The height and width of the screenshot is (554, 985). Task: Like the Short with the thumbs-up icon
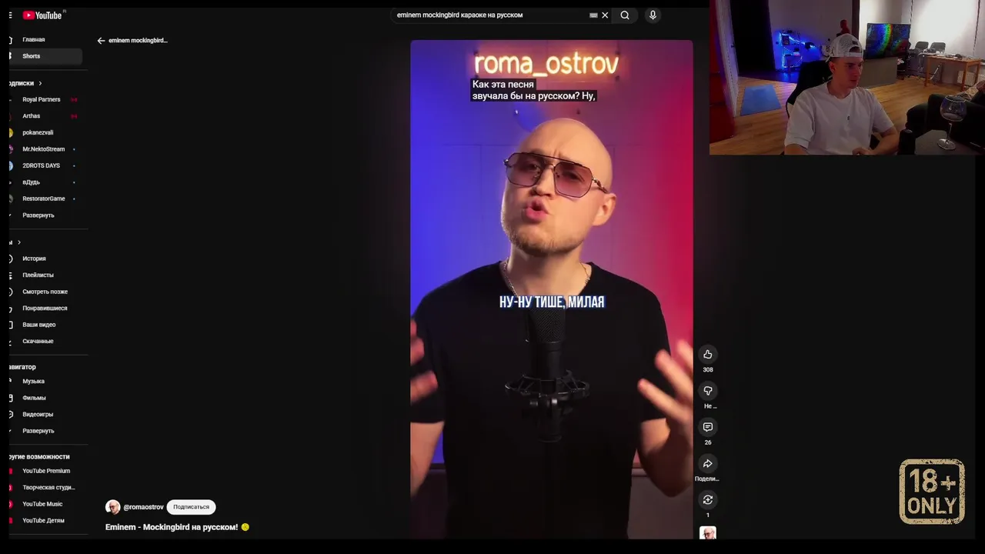click(708, 354)
